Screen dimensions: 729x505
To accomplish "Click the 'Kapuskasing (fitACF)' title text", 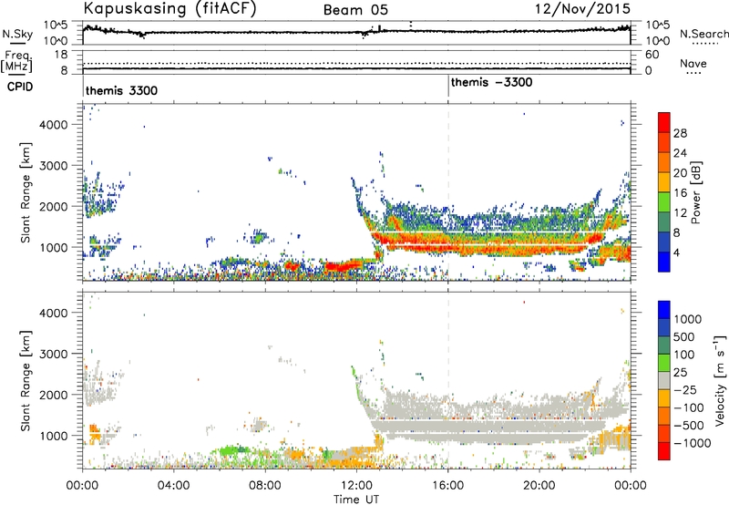I will (x=169, y=8).
